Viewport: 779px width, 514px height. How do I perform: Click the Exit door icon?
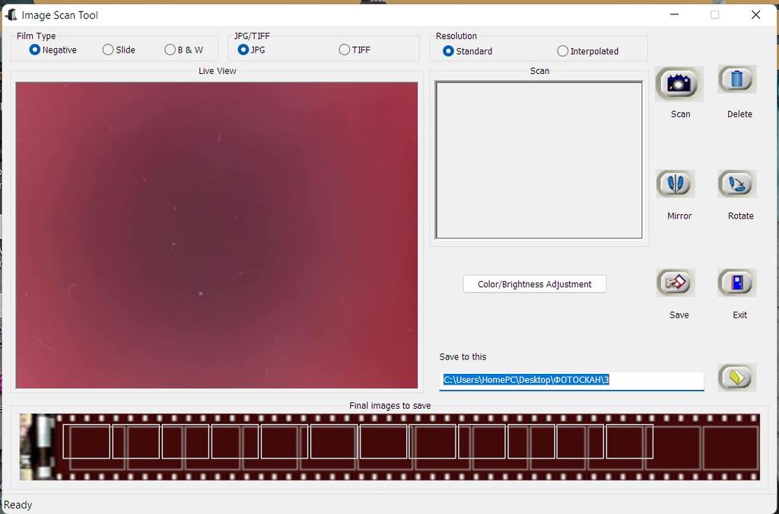point(736,283)
